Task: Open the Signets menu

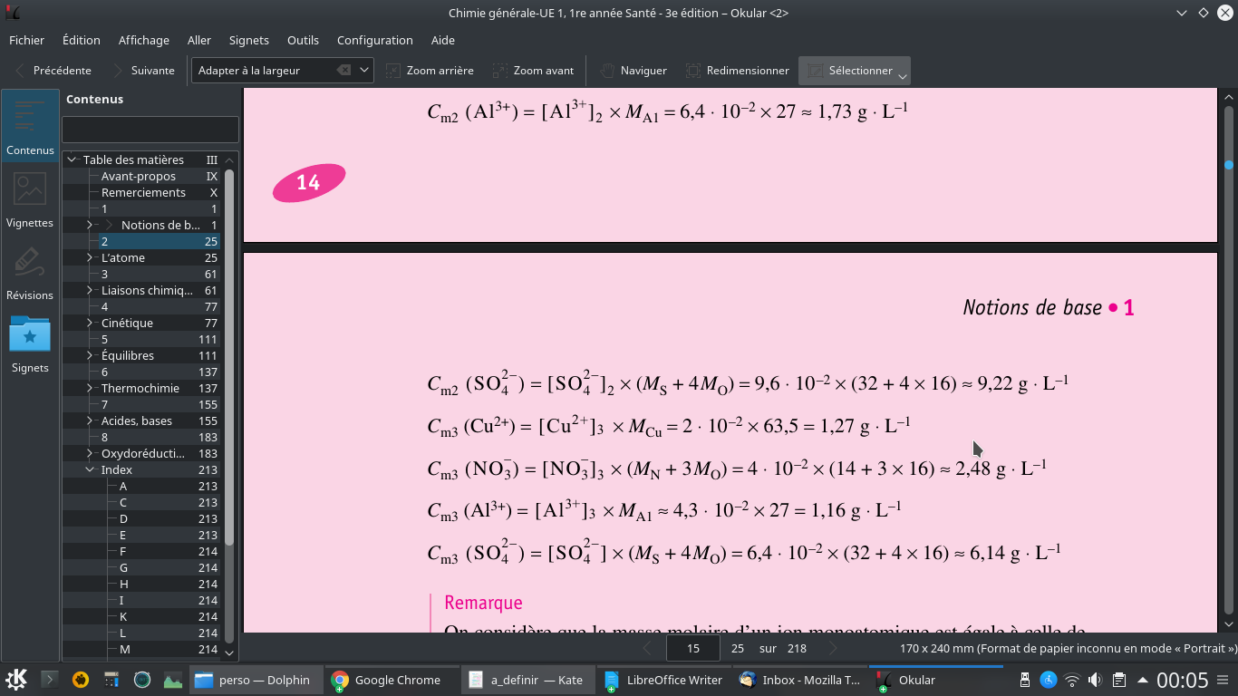Action: point(249,40)
